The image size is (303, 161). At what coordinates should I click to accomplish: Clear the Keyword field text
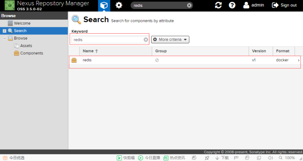pyautogui.click(x=146, y=40)
